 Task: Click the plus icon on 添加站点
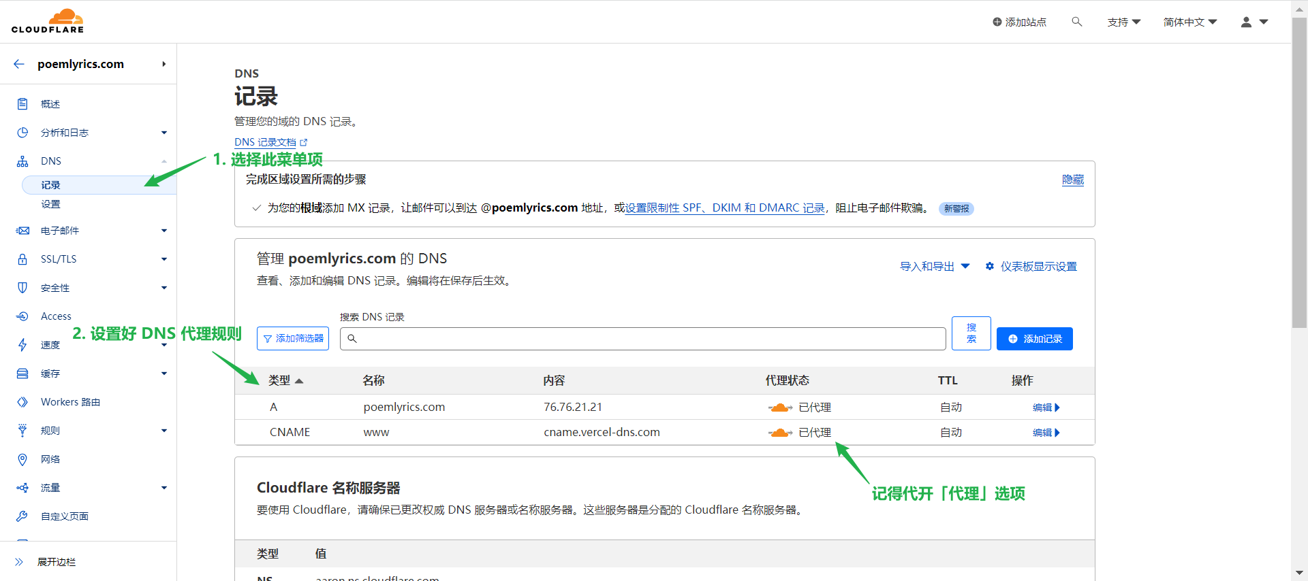pos(997,22)
